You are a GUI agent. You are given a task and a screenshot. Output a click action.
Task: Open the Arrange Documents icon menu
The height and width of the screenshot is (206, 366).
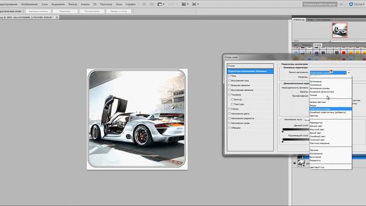point(185,4)
